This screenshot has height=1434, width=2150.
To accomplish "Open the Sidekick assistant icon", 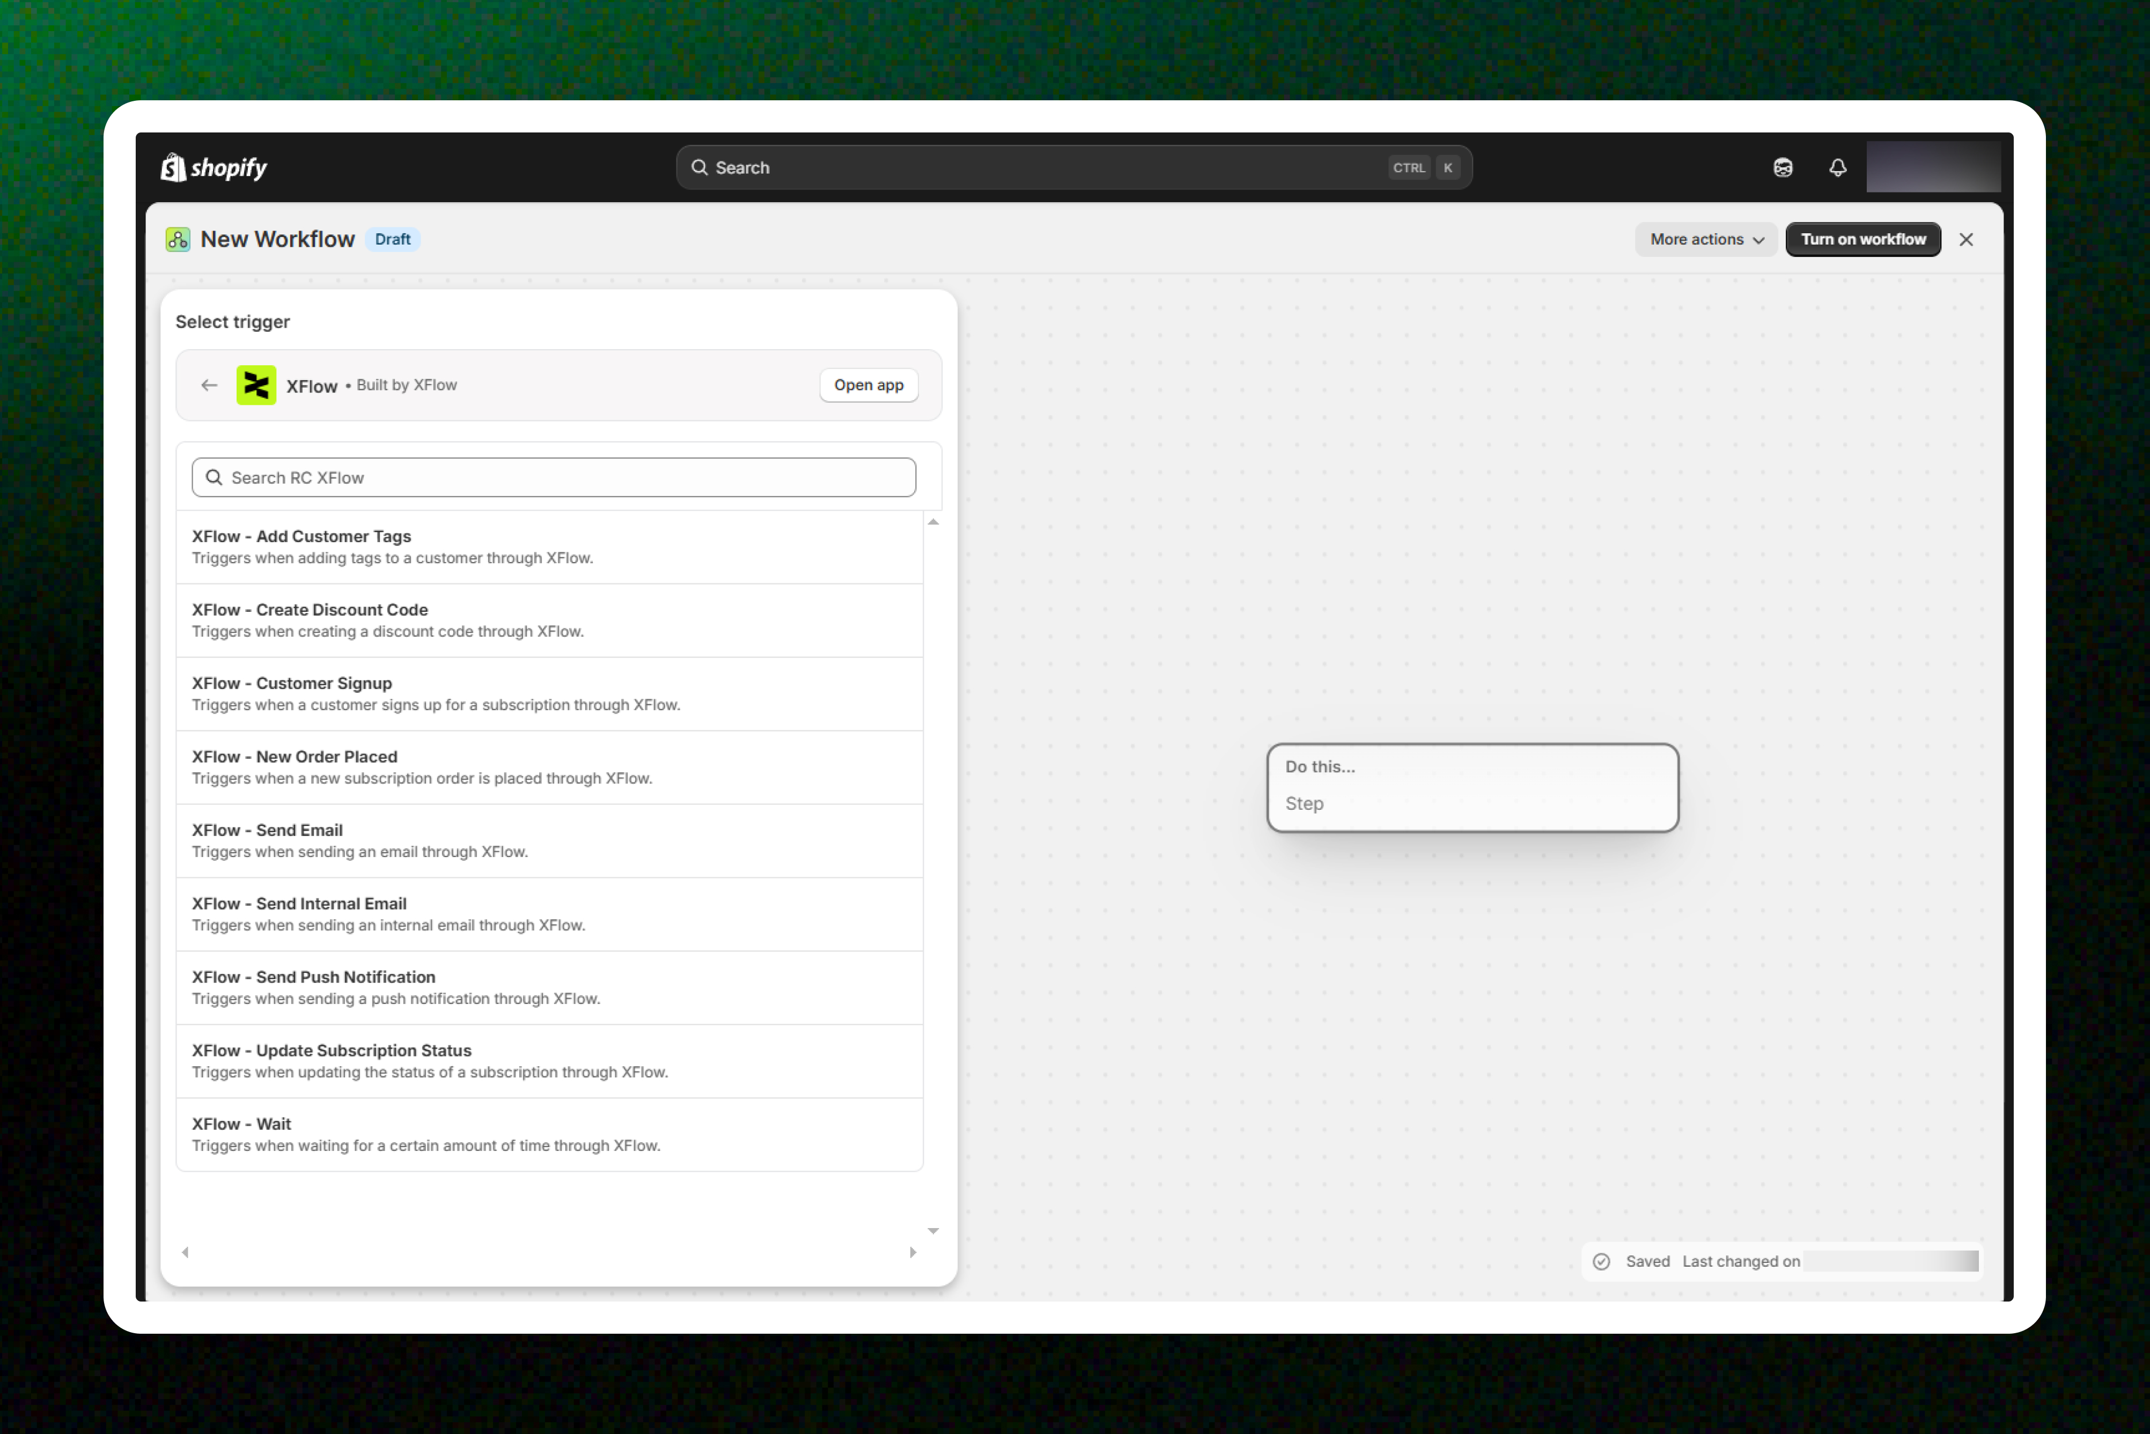I will (x=1783, y=167).
